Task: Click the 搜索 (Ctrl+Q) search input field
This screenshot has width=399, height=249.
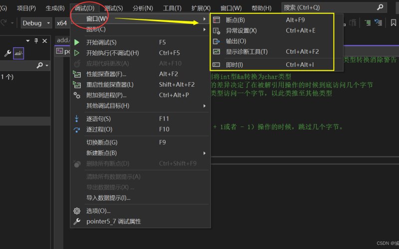Action: pyautogui.click(x=334, y=7)
